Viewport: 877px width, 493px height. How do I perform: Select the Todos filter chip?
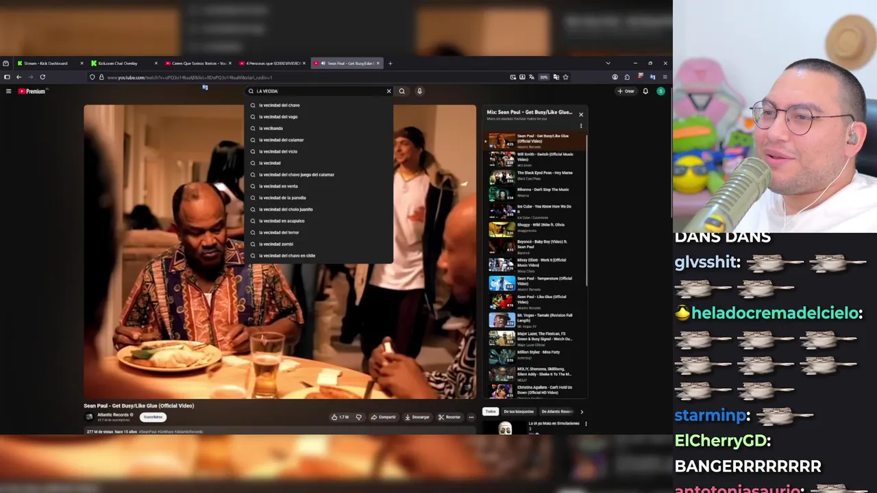click(491, 412)
